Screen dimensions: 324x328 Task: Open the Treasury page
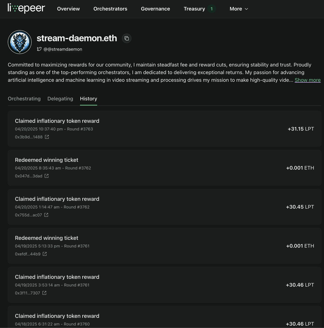point(194,9)
